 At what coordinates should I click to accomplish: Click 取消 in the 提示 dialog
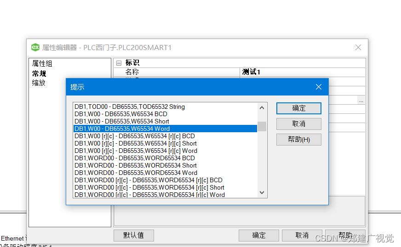pyautogui.click(x=299, y=124)
